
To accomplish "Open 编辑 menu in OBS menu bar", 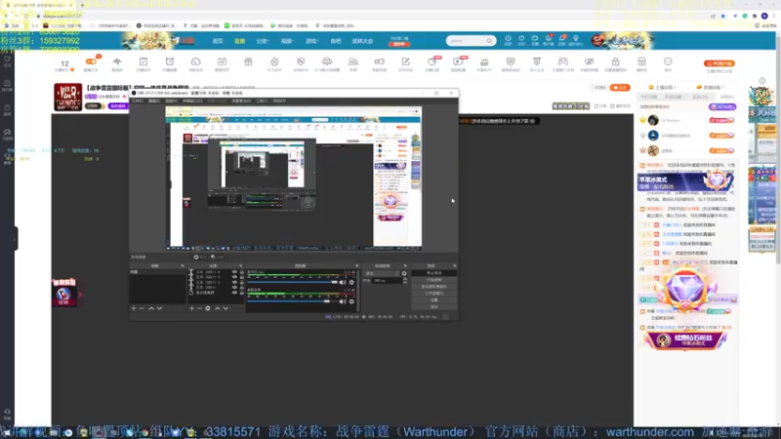I will (x=154, y=101).
